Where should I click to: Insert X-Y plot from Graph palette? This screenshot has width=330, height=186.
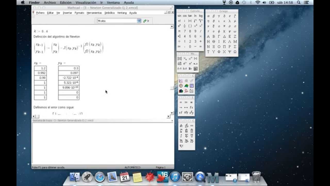click(x=181, y=81)
